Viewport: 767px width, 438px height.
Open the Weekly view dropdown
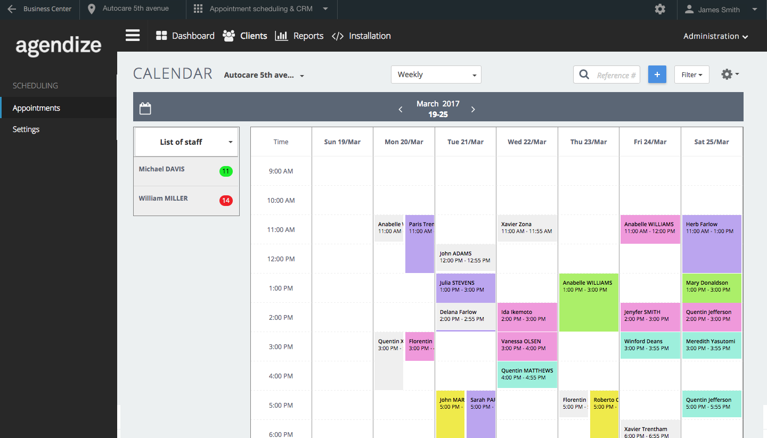point(436,75)
